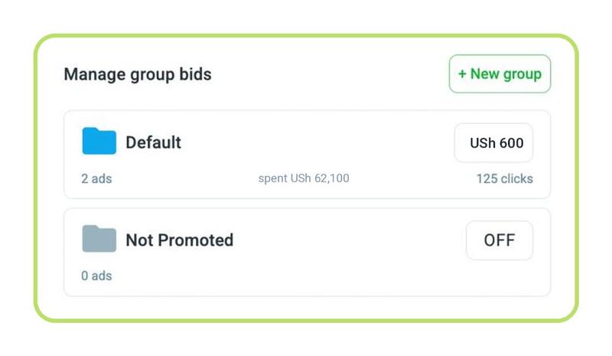Edit the USh 600 bid for Default
This screenshot has height=356, width=612.
[493, 142]
